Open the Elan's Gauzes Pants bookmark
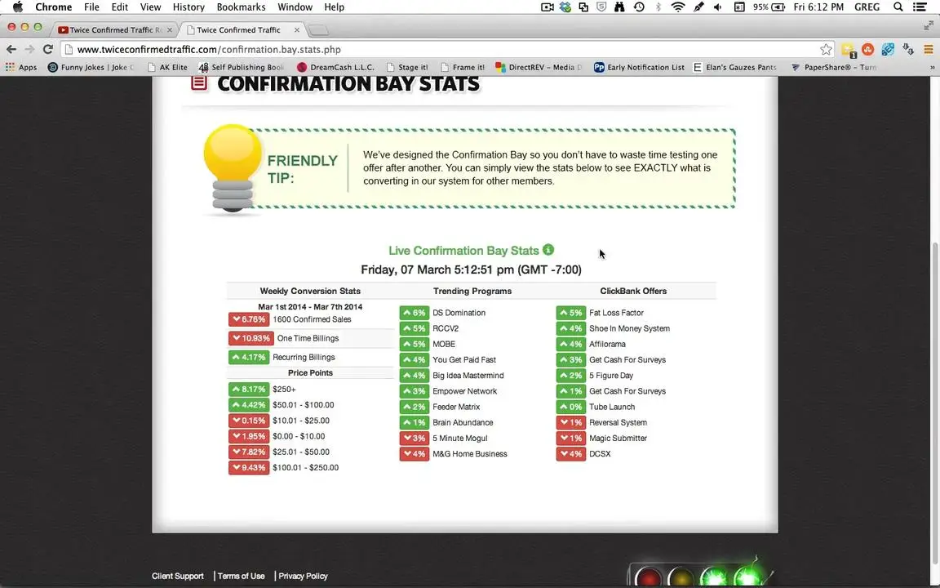This screenshot has height=588, width=940. 735,67
